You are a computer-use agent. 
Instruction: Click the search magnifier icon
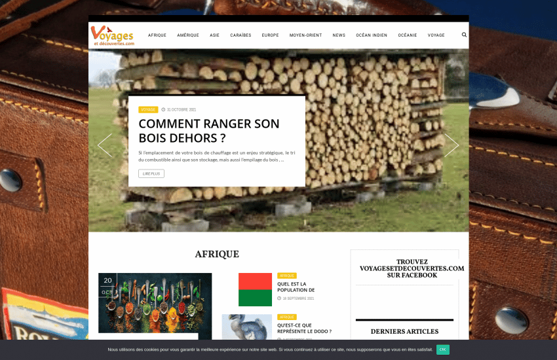click(464, 35)
